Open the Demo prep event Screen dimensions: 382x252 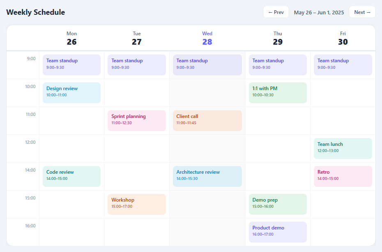(278, 204)
